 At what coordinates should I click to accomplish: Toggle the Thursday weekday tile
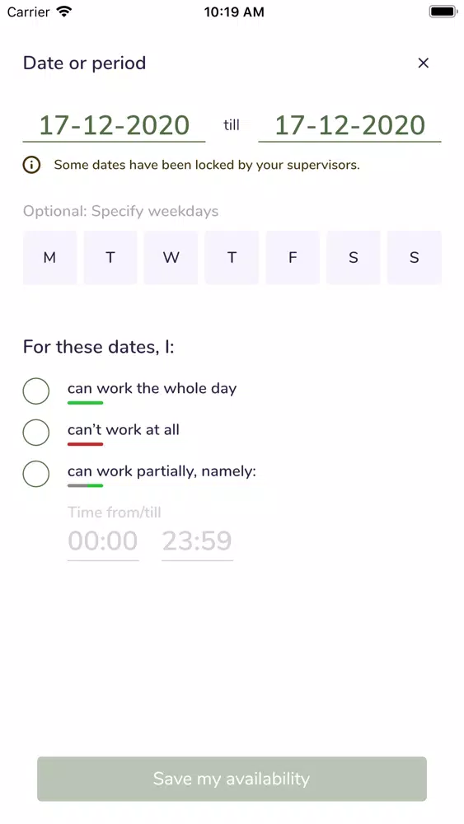(x=232, y=257)
